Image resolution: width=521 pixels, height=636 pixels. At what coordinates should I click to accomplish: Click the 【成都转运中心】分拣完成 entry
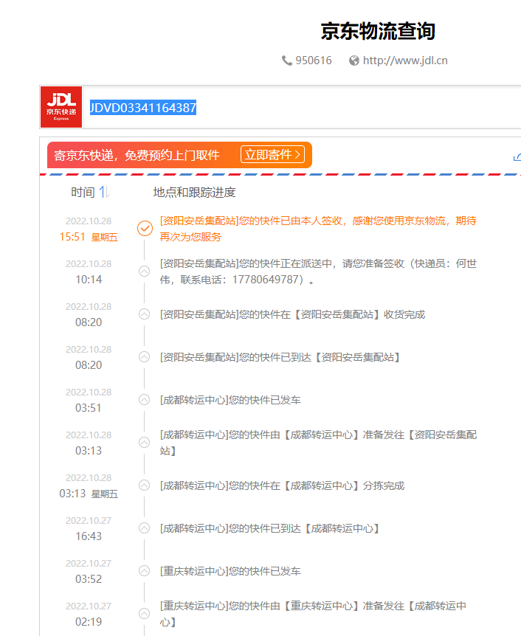tap(282, 485)
